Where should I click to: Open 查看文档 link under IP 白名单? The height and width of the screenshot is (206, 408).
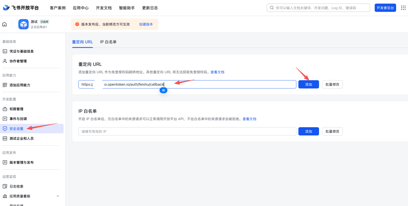[249, 119]
